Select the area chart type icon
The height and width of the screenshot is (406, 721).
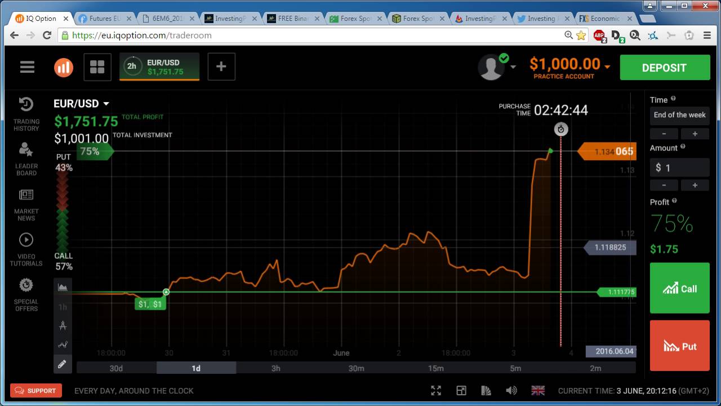click(x=63, y=287)
